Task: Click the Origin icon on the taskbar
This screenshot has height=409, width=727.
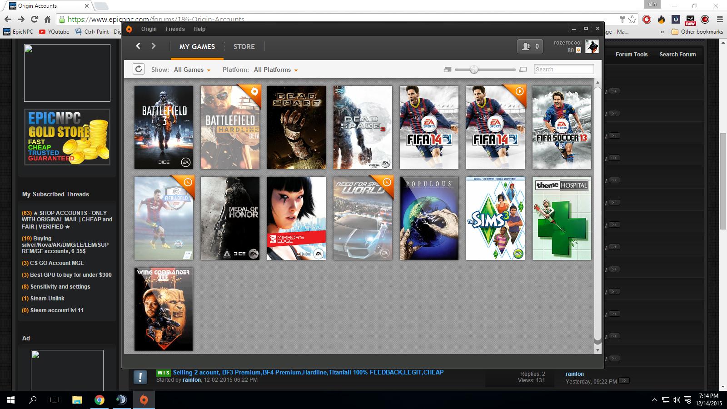Action: coord(144,400)
